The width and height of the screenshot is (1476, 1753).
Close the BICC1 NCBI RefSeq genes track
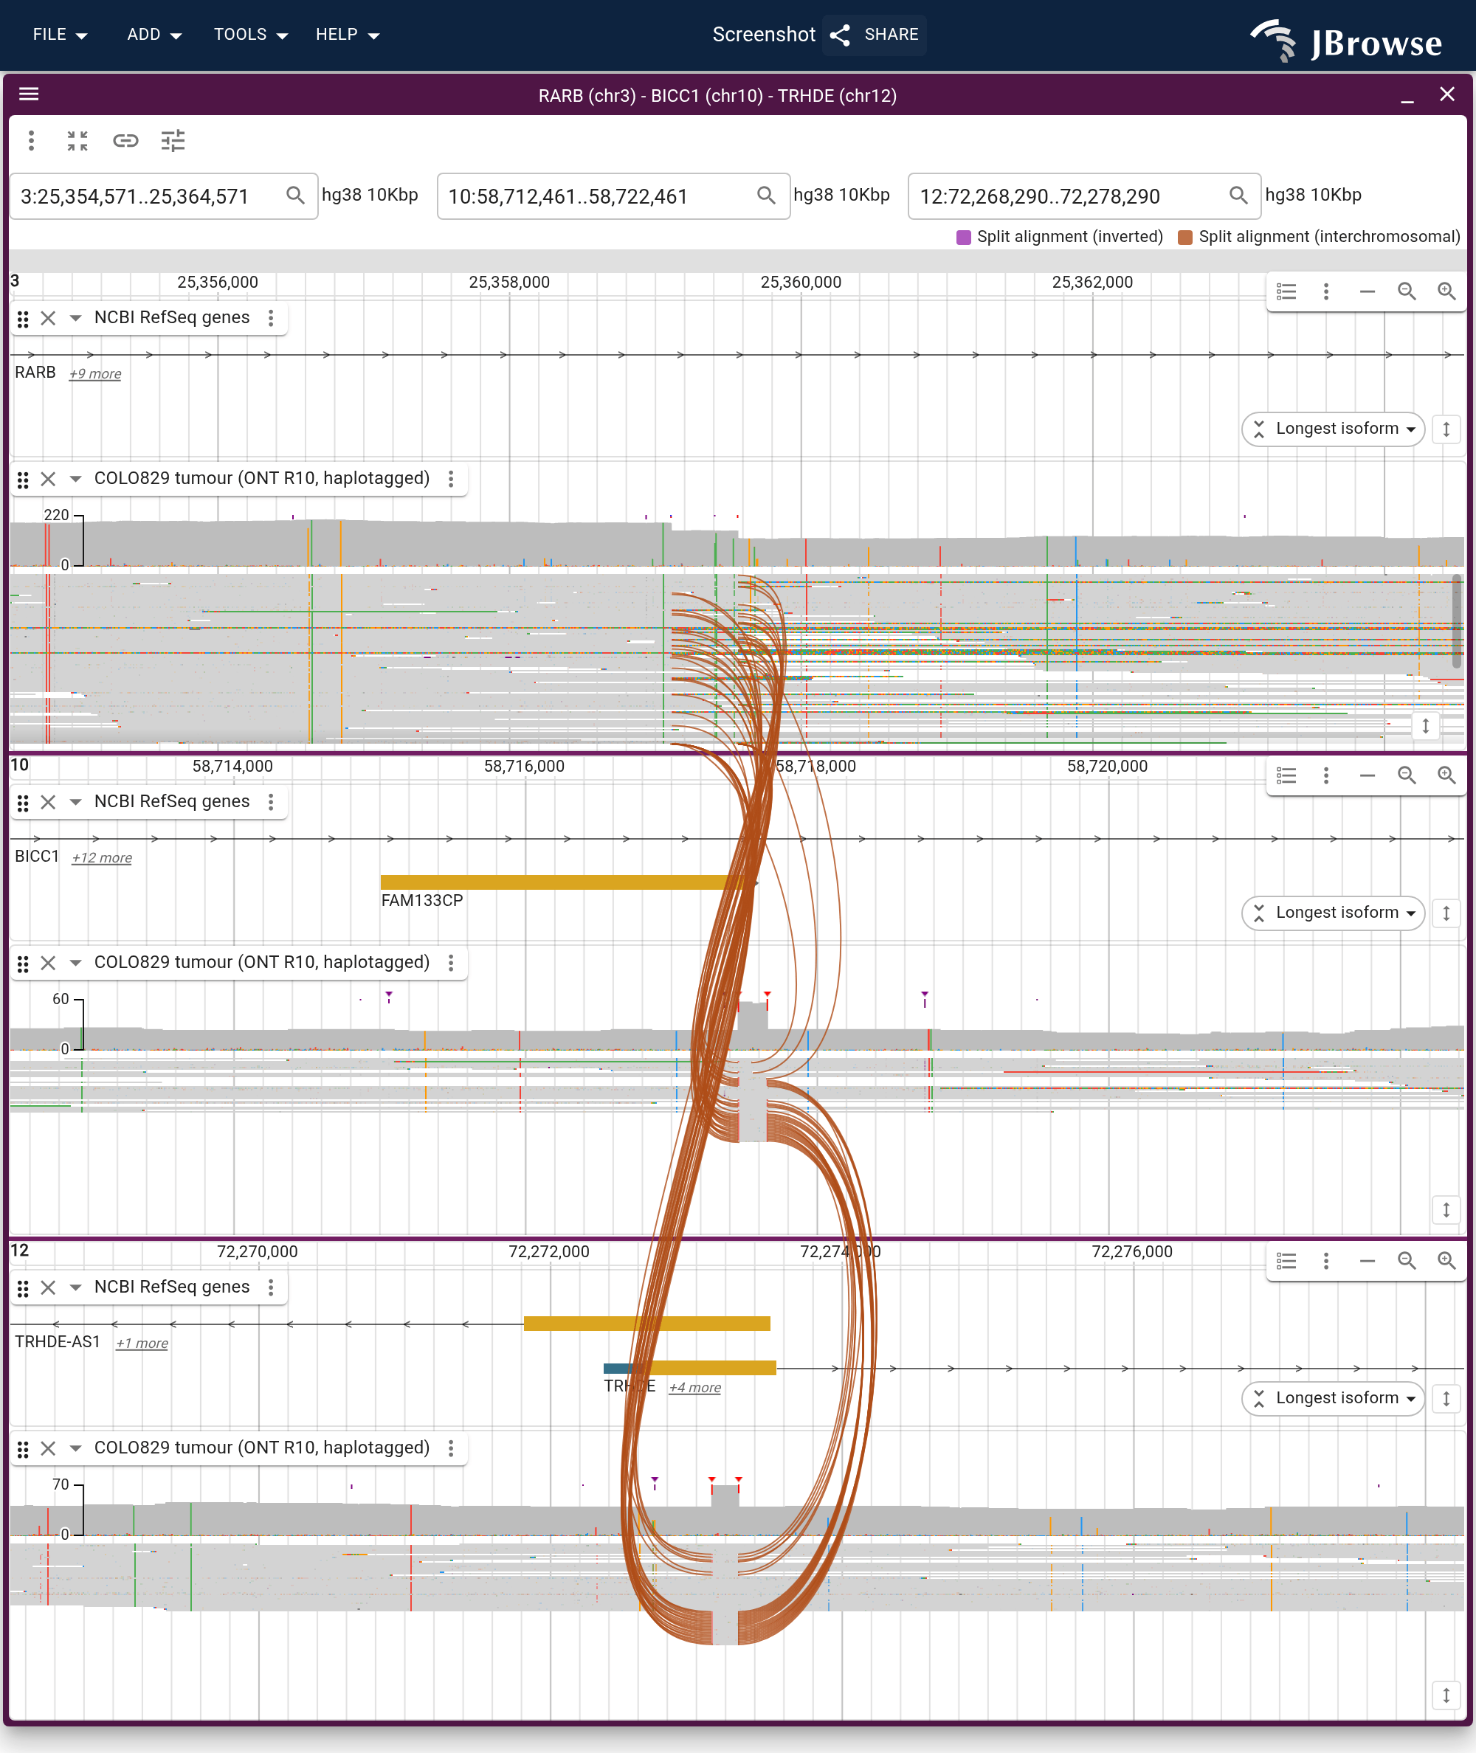[x=49, y=803]
